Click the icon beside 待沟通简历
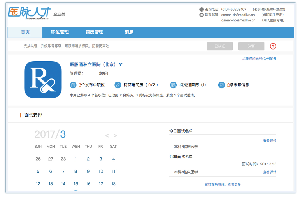The image size is (297, 198). 173,85
